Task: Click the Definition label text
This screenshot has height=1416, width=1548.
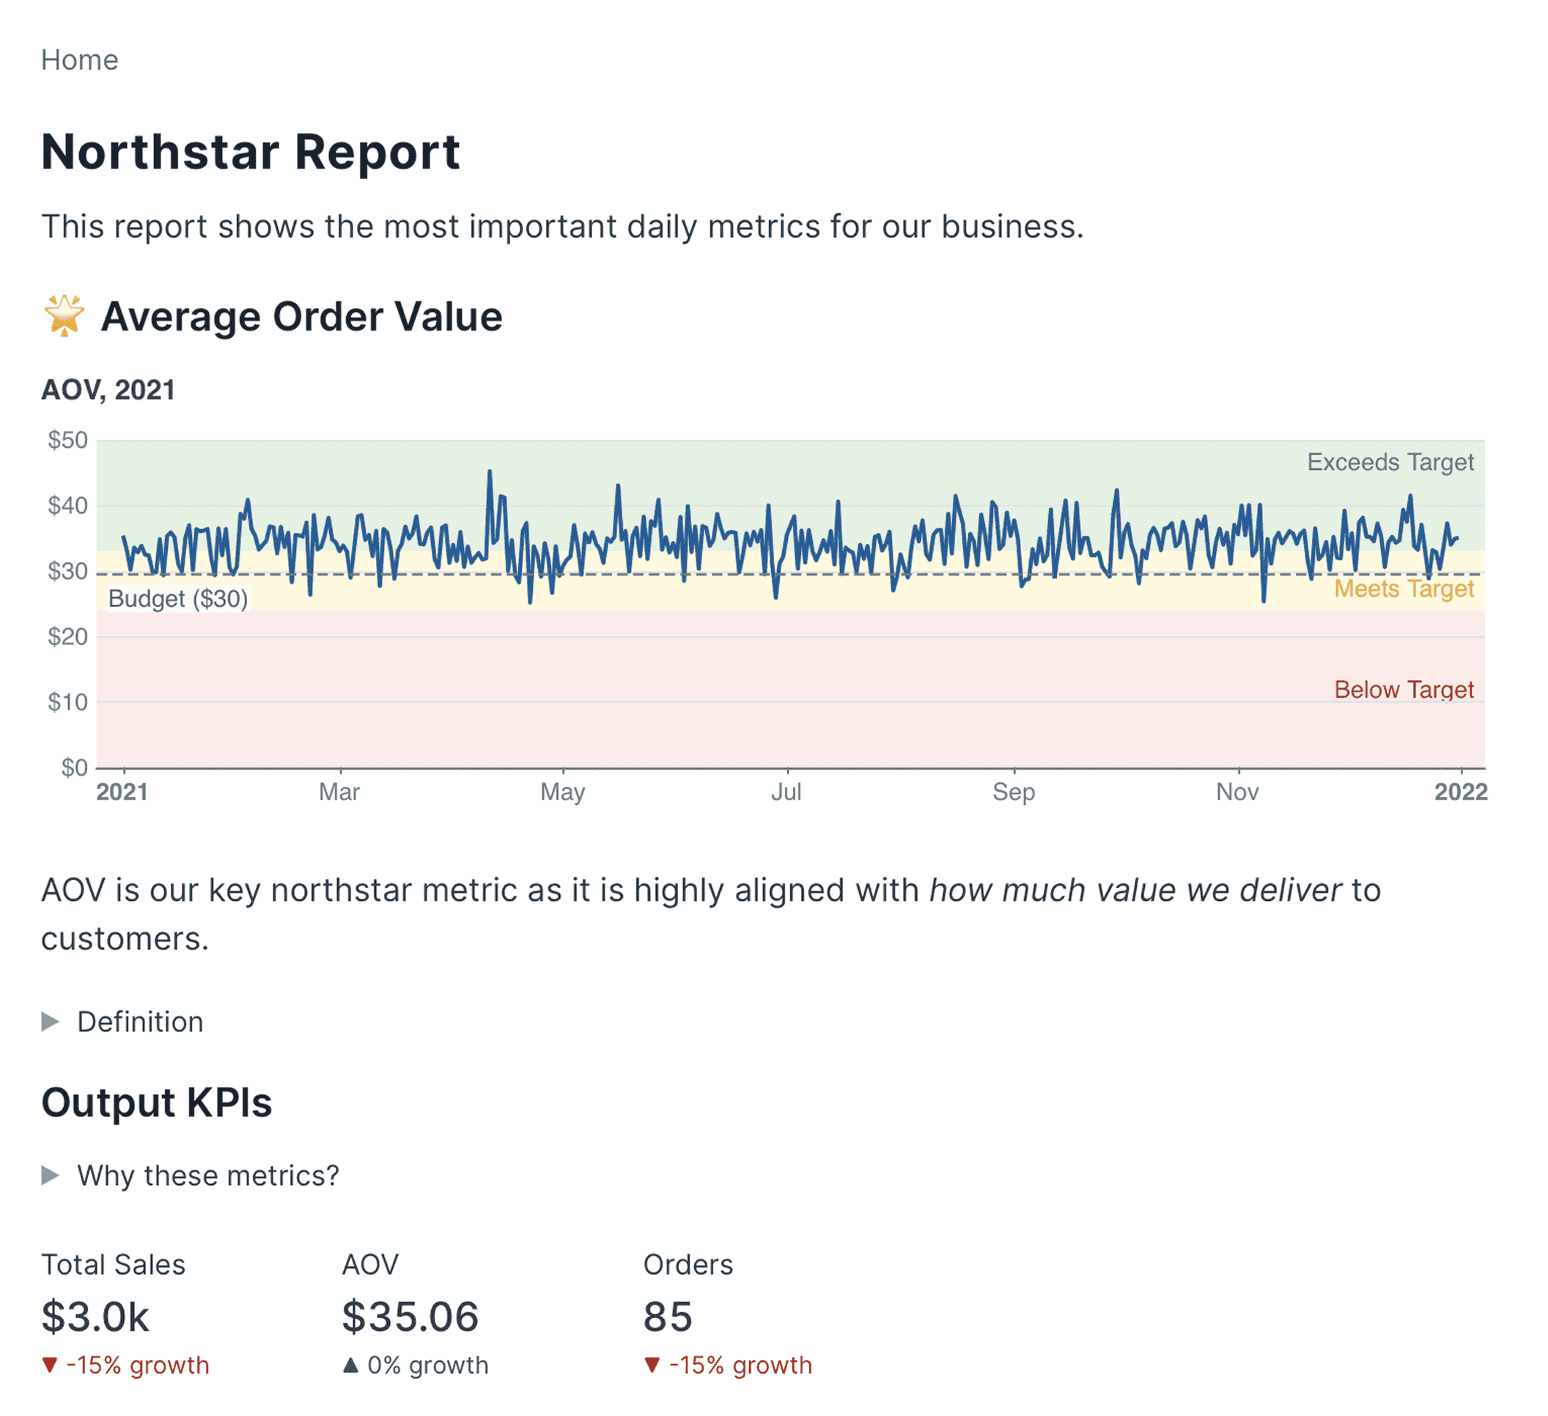Action: coord(140,1022)
